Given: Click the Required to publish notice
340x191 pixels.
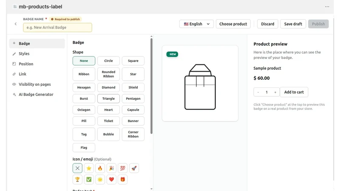Looking at the screenshot, I should tap(65, 19).
